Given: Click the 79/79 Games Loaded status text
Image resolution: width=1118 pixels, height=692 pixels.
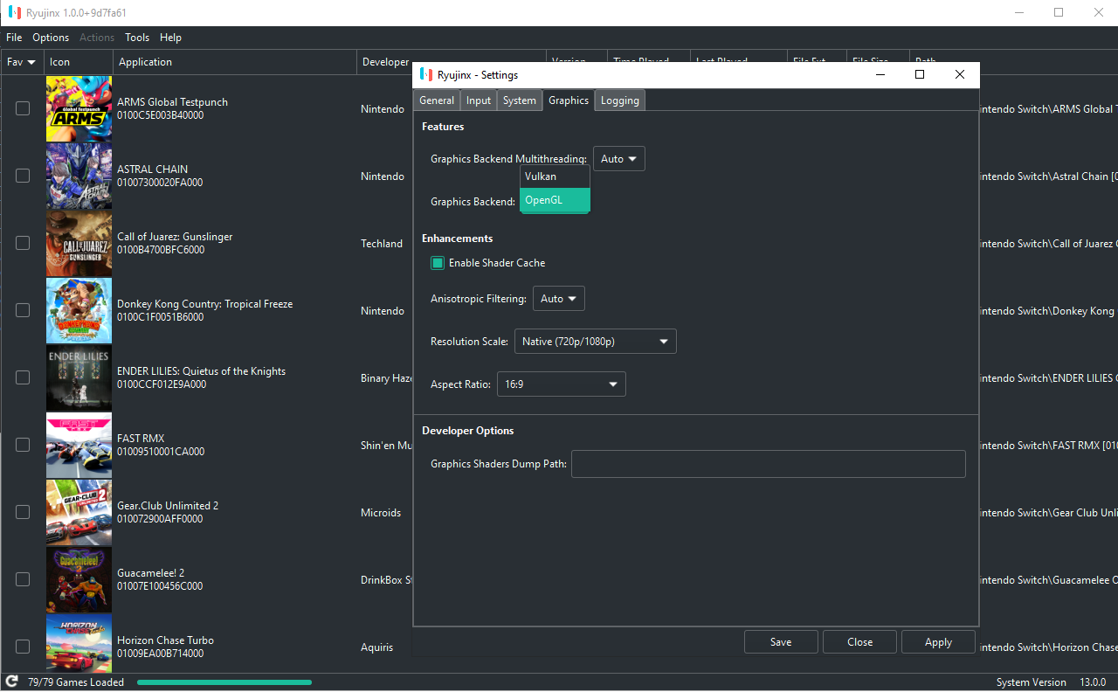Looking at the screenshot, I should [76, 682].
